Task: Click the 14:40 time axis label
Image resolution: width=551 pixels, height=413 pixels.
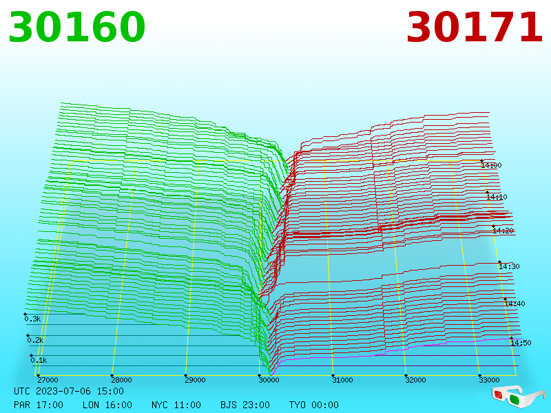Action: [x=514, y=304]
